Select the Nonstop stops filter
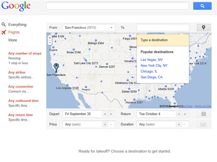This screenshot has width=217, height=162. tap(14, 58)
